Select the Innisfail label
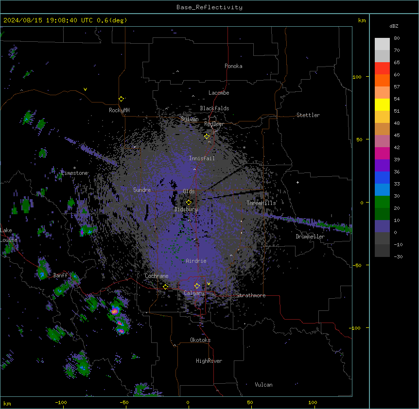 tap(202, 158)
